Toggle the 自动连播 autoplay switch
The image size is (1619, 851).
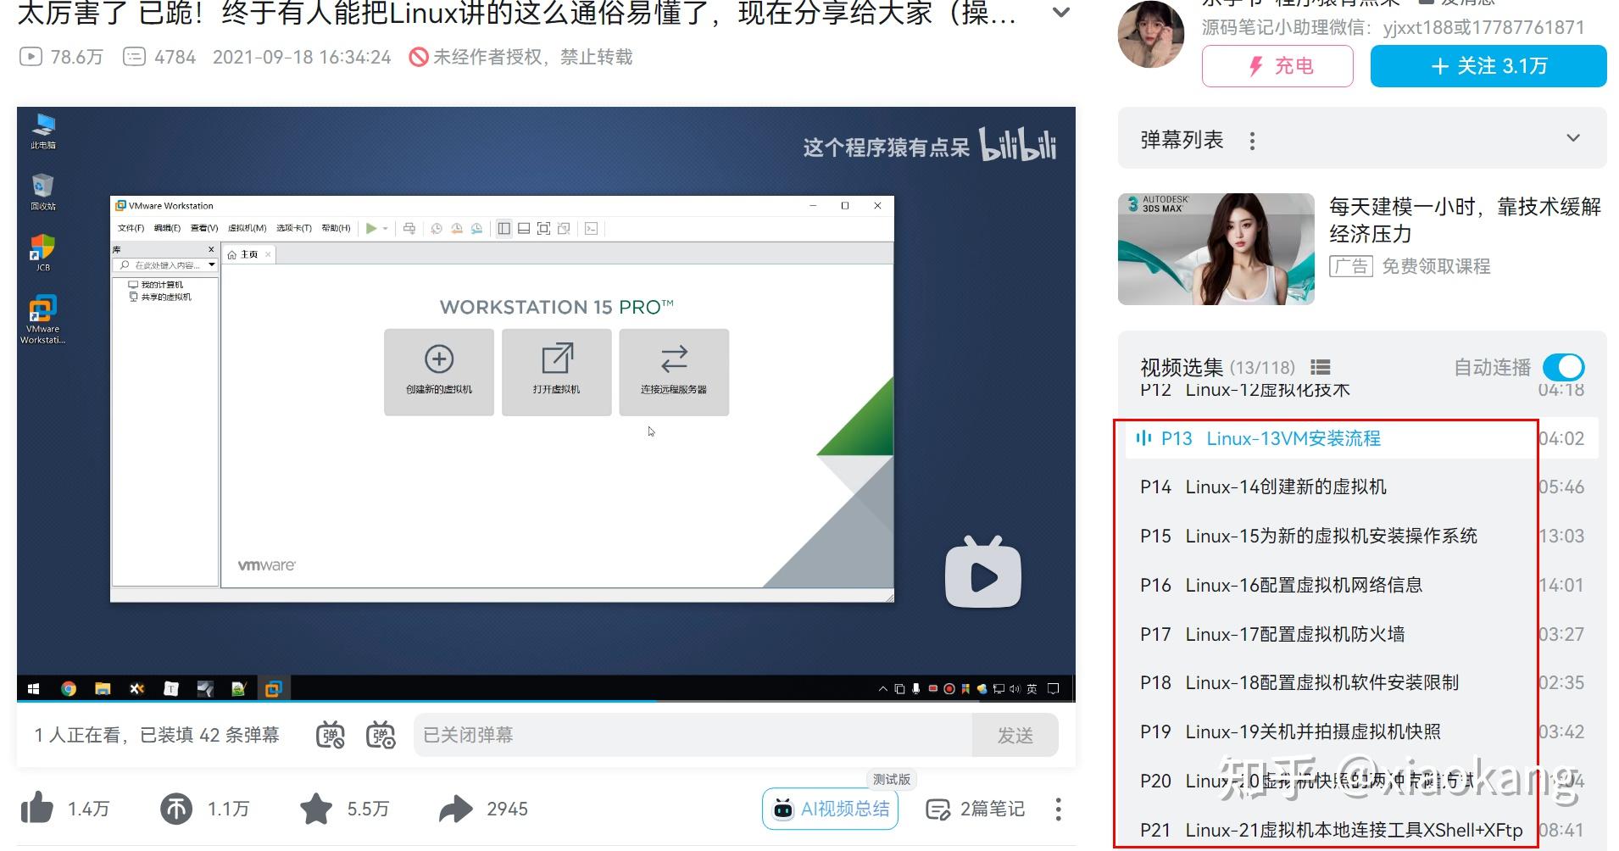click(1564, 367)
